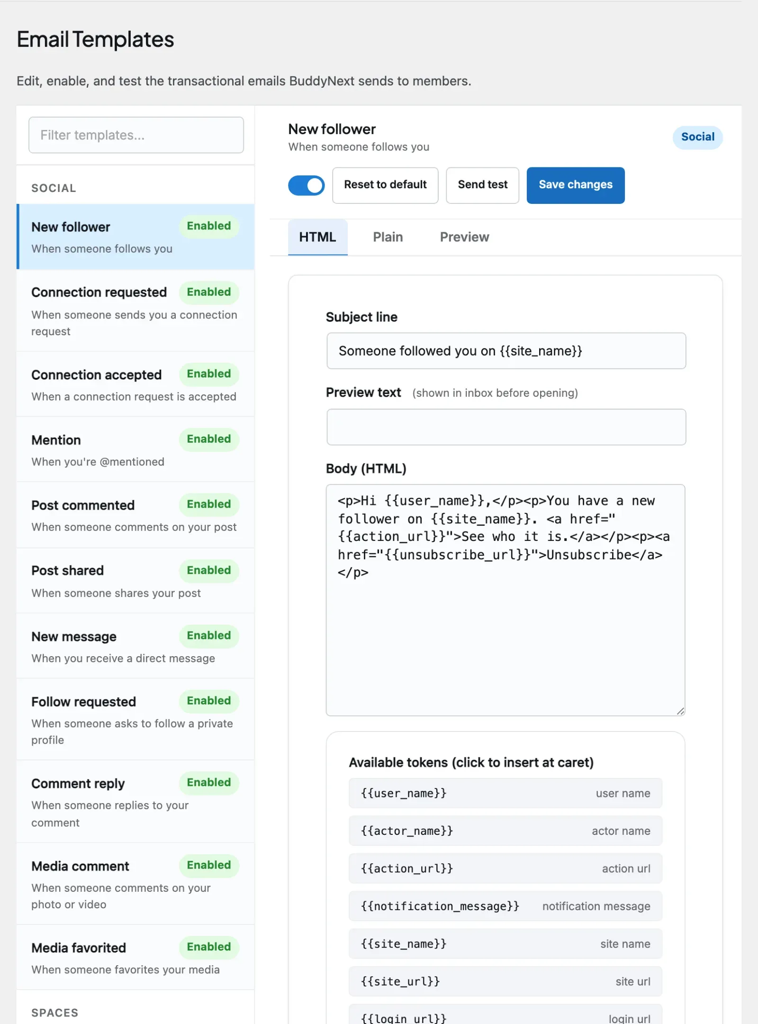Image resolution: width=758 pixels, height=1024 pixels.
Task: Switch to the HTML tab
Action: click(x=317, y=237)
